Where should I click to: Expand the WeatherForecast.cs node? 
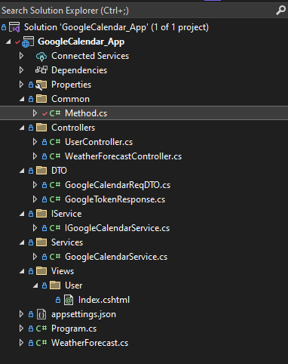[22, 343]
